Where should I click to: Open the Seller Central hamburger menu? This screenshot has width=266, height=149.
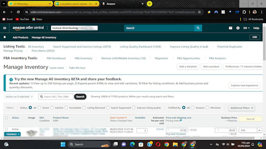[5, 28]
